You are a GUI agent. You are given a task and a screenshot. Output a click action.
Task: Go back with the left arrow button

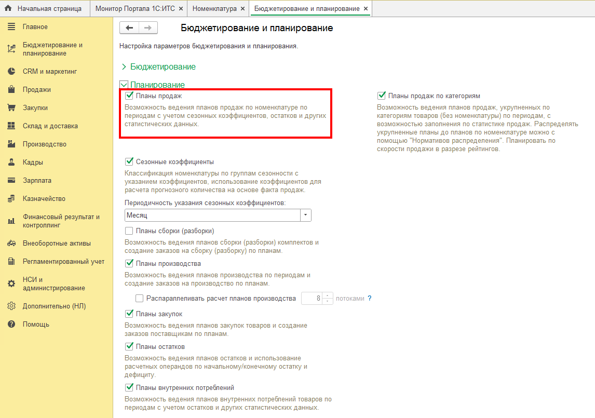[x=129, y=28]
